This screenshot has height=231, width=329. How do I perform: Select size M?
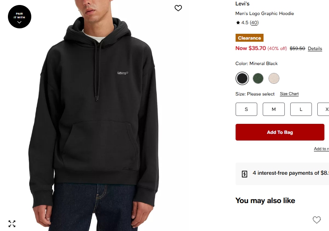coord(274,109)
